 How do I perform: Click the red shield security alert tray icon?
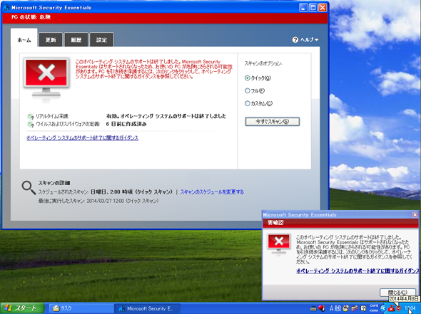pos(398,309)
